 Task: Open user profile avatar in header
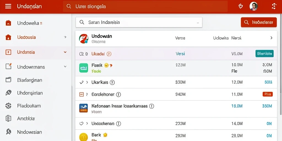click(x=254, y=7)
